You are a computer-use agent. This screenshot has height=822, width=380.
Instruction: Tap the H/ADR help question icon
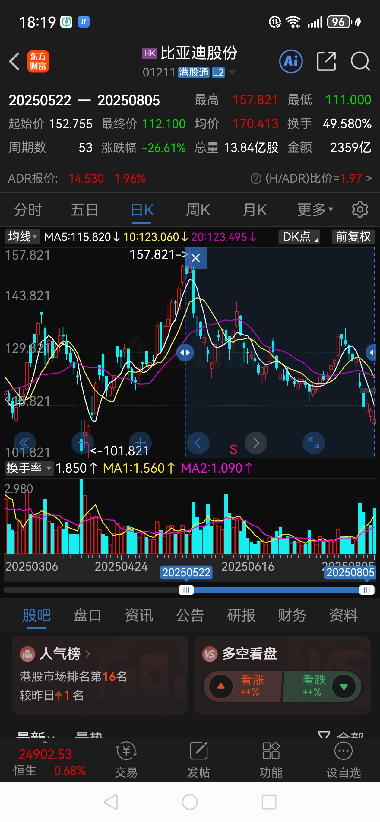[x=256, y=179]
